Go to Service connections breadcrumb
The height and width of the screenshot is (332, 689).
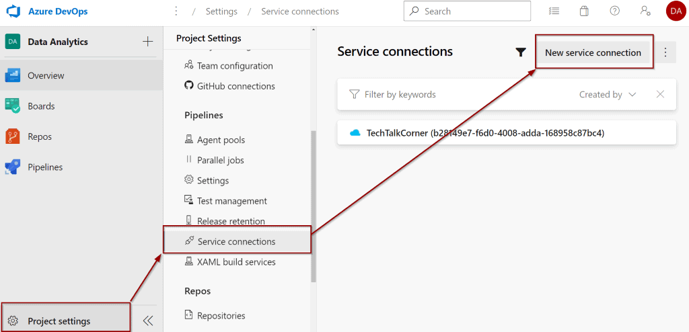click(299, 11)
